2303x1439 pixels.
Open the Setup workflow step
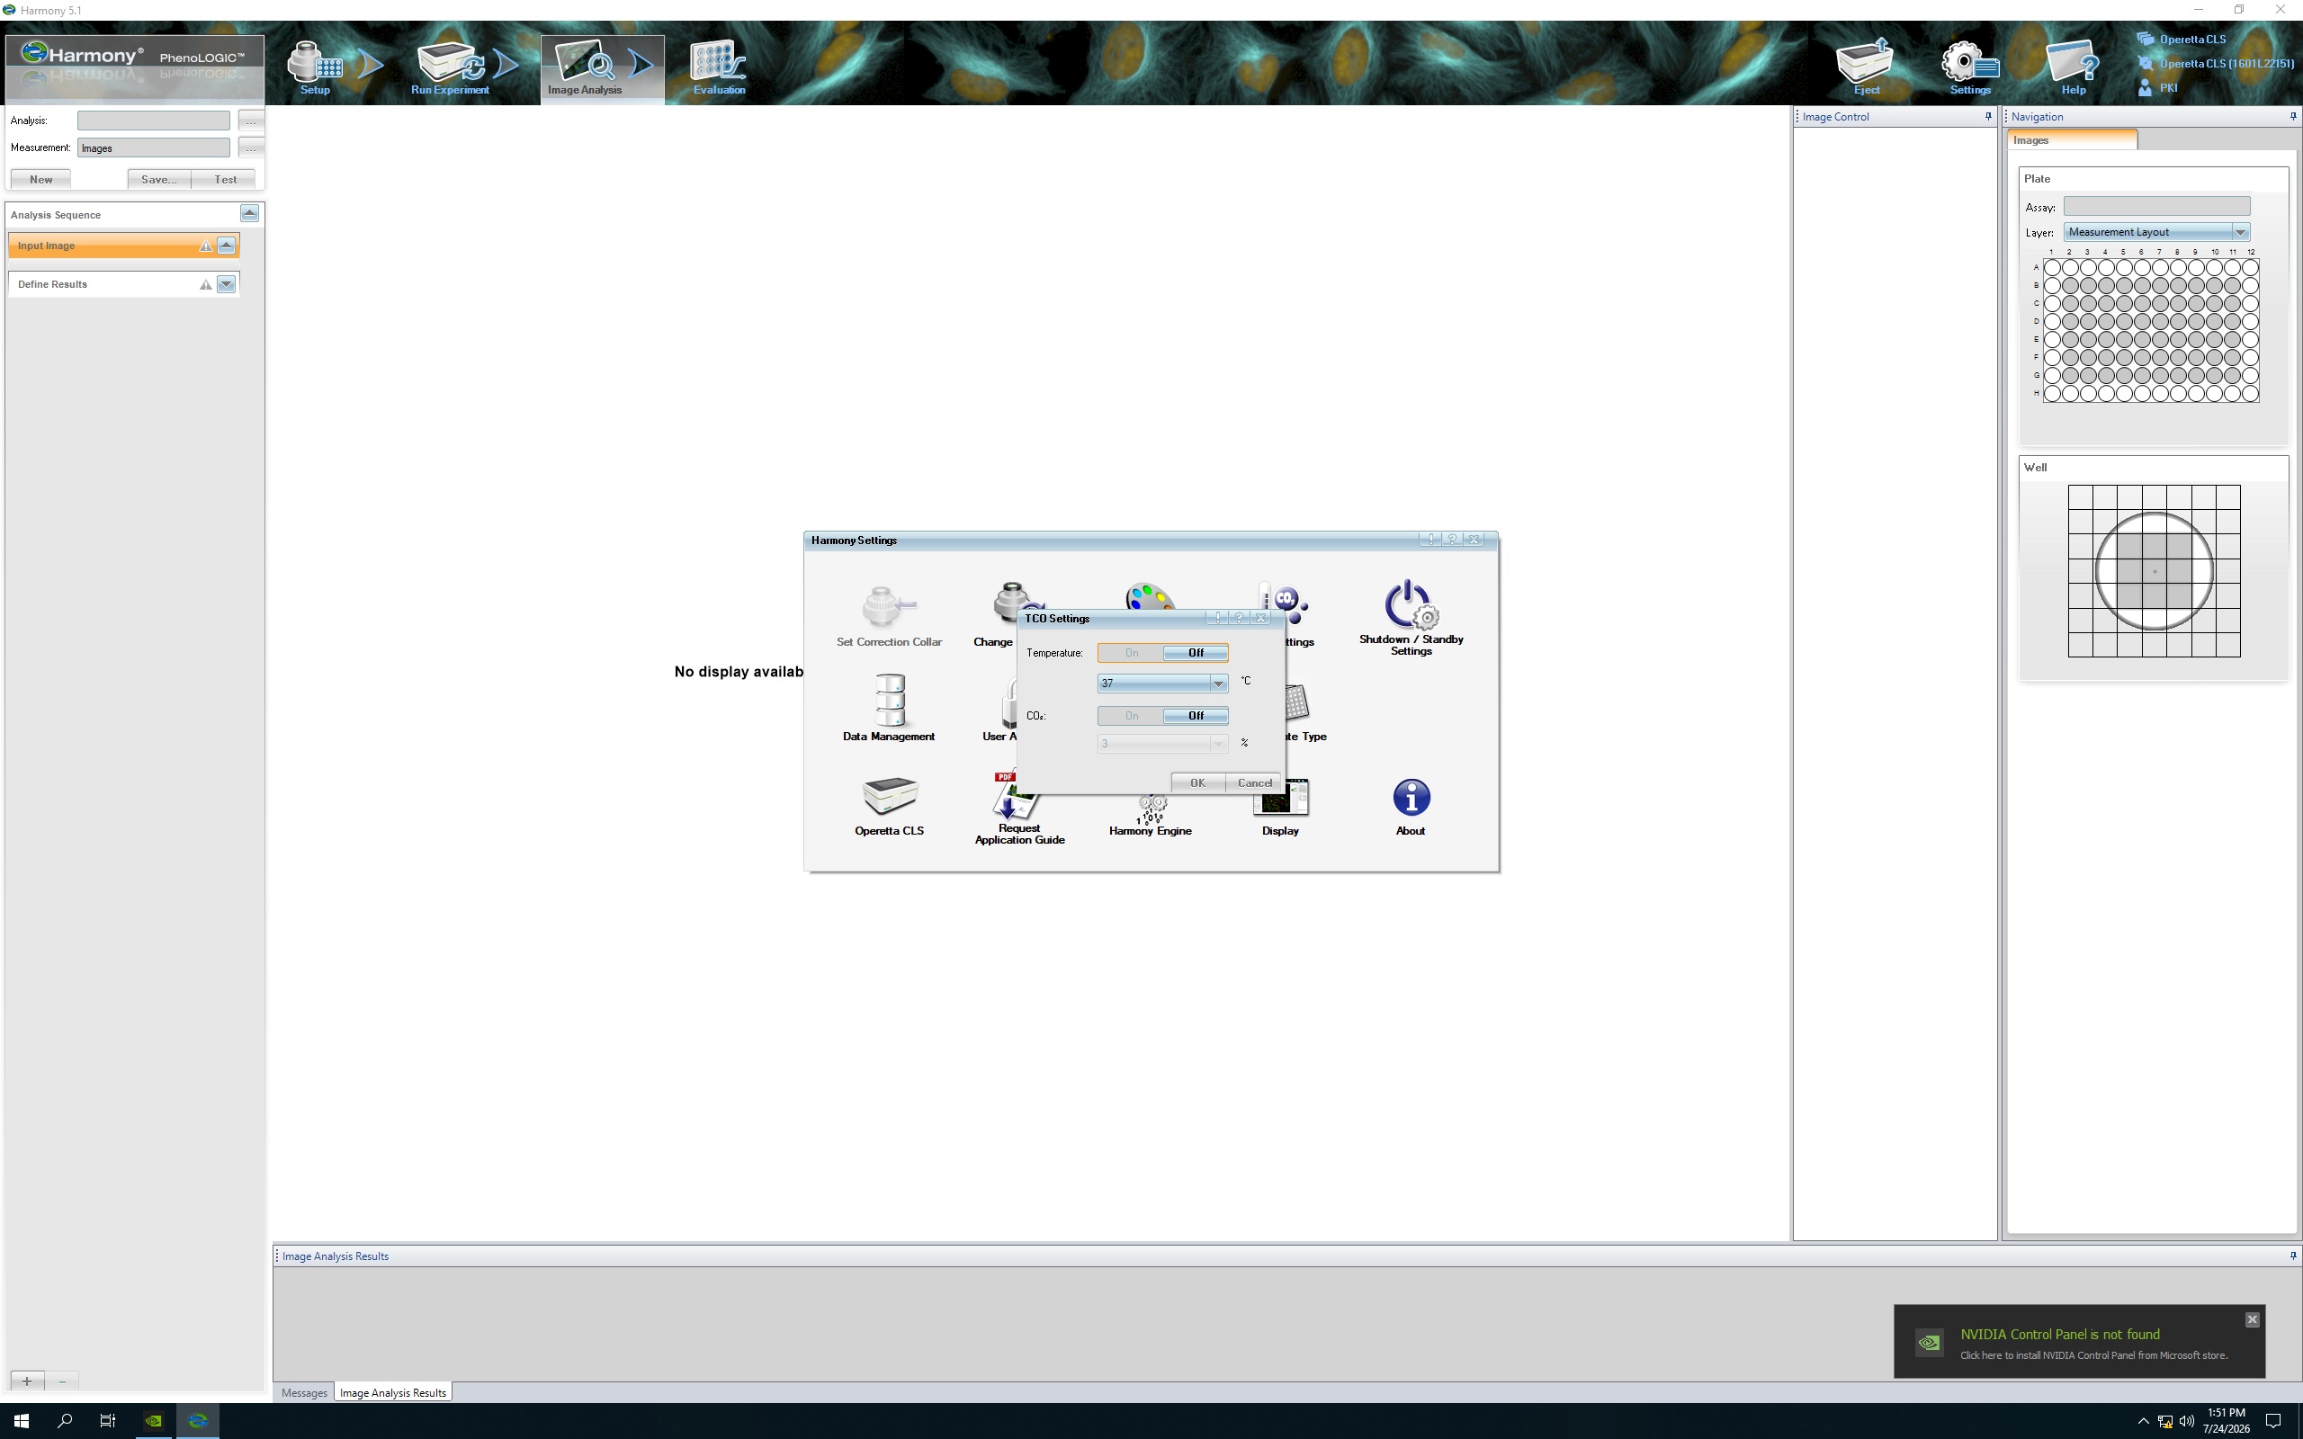315,67
